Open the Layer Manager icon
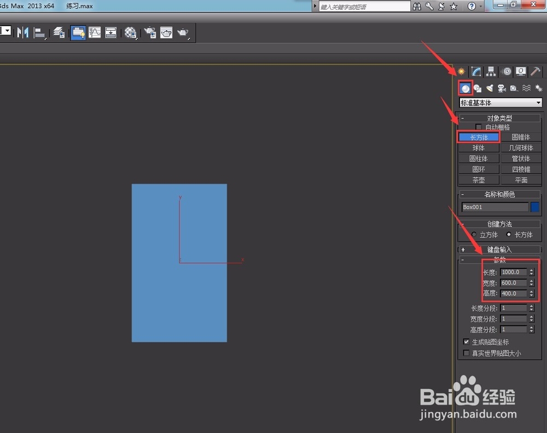This screenshot has width=547, height=433. coord(59,33)
